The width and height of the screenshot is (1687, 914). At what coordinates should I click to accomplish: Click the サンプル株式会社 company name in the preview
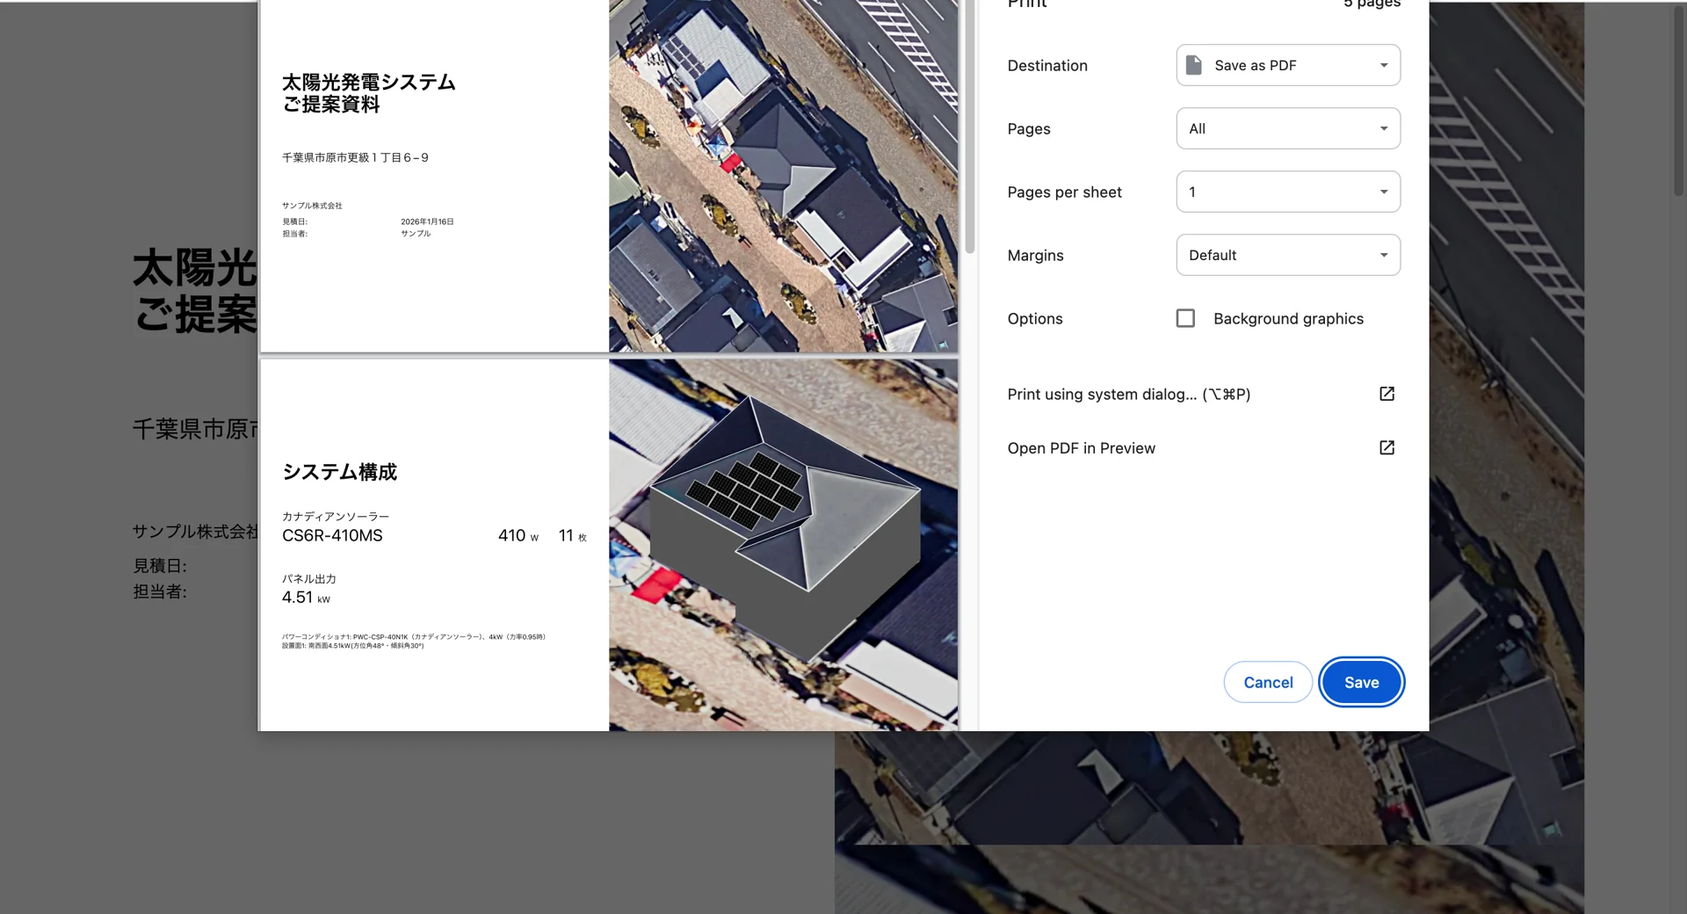coord(312,206)
